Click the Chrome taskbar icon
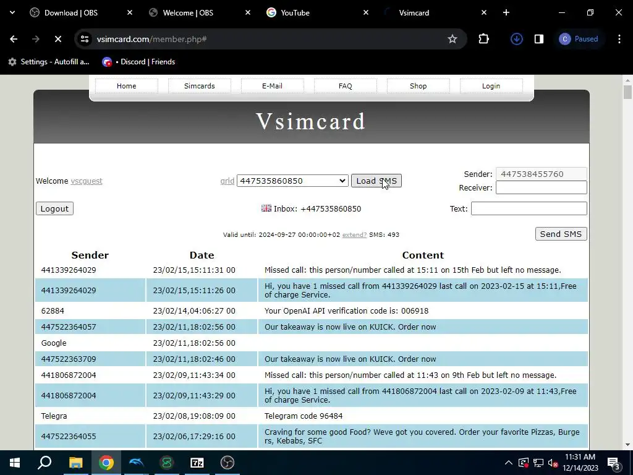The height and width of the screenshot is (475, 633). click(x=106, y=463)
